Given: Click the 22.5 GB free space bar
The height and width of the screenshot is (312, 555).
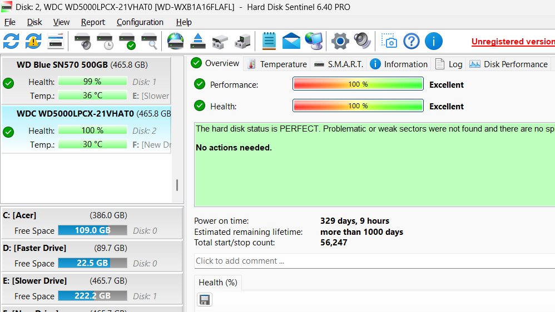Looking at the screenshot, I should coord(92,263).
